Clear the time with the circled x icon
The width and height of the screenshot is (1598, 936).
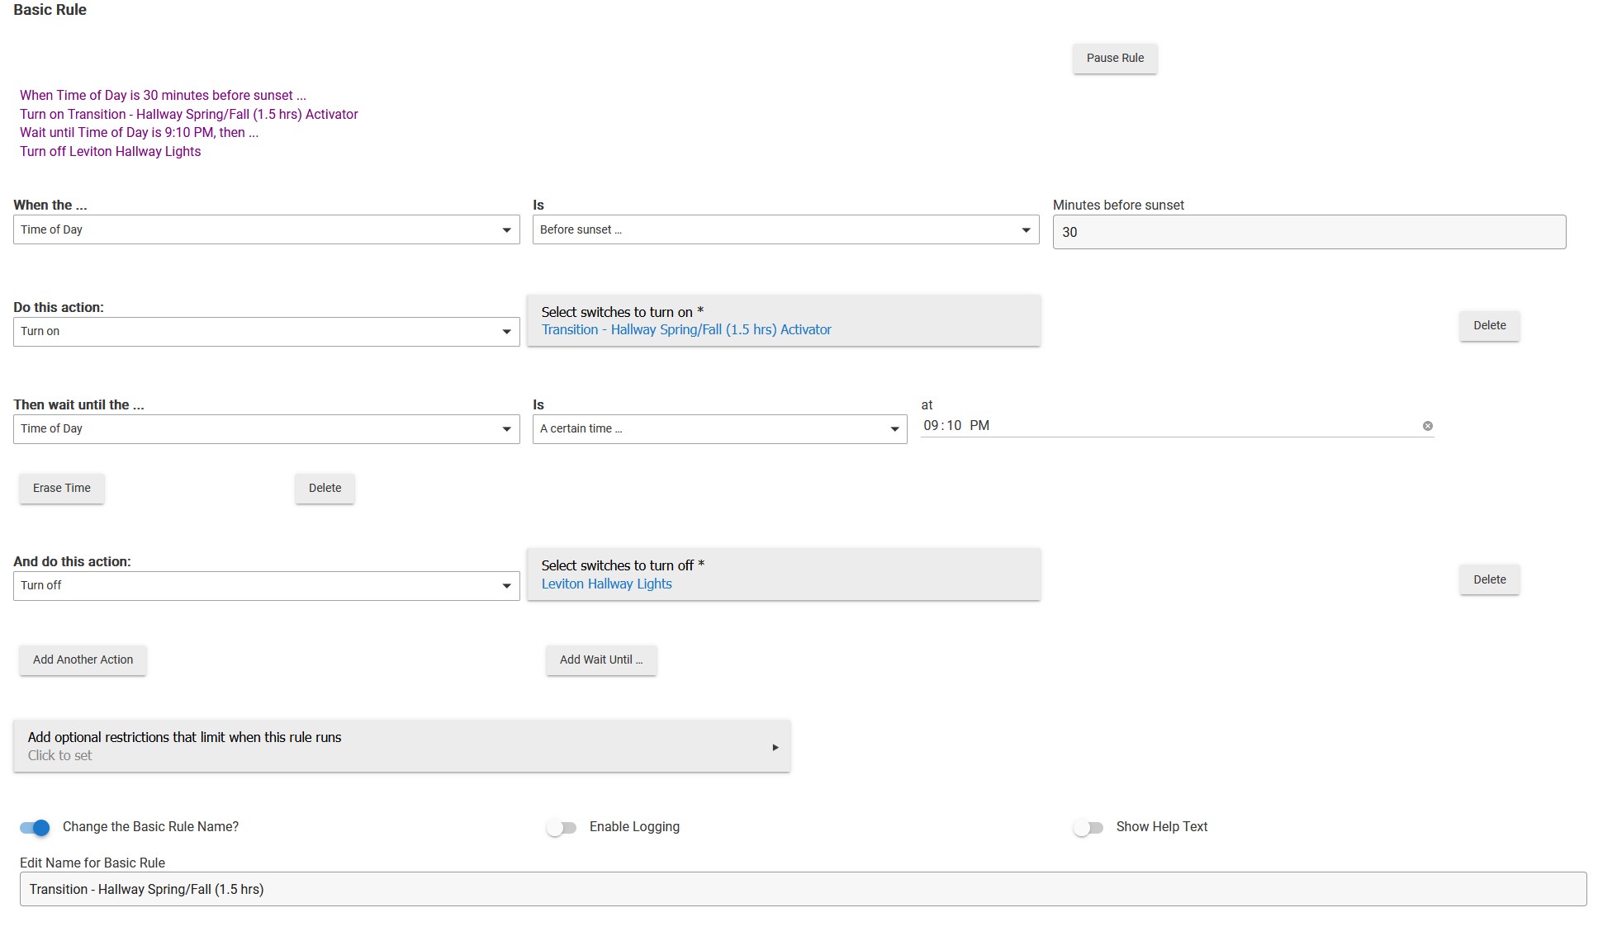pyautogui.click(x=1428, y=426)
